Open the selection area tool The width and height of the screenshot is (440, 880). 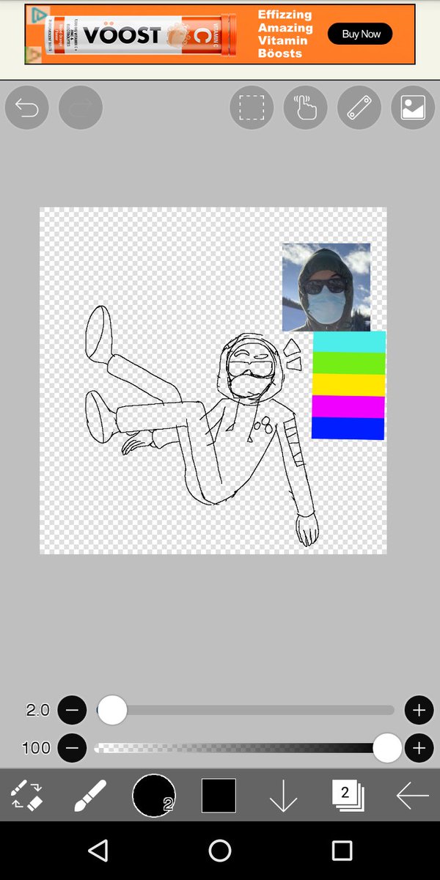[x=252, y=108]
